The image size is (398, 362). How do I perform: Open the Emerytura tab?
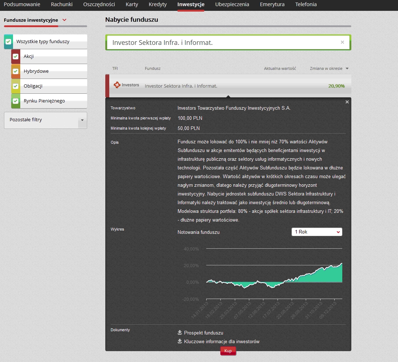click(272, 4)
